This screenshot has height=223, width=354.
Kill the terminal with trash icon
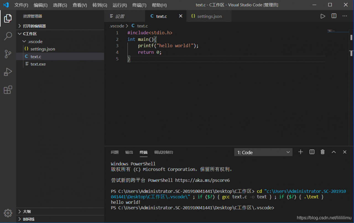pyautogui.click(x=322, y=152)
